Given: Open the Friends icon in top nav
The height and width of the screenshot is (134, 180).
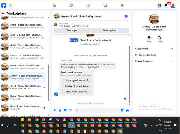Looking at the screenshot, I should pos(71,5).
